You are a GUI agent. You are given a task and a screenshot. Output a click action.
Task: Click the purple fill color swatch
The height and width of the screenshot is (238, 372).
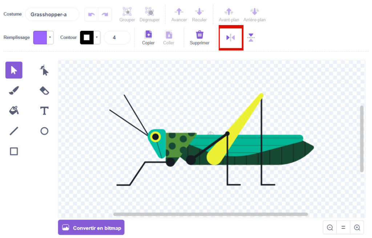40,37
